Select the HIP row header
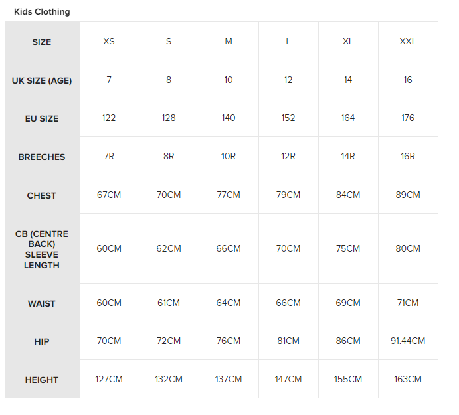 tap(42, 341)
